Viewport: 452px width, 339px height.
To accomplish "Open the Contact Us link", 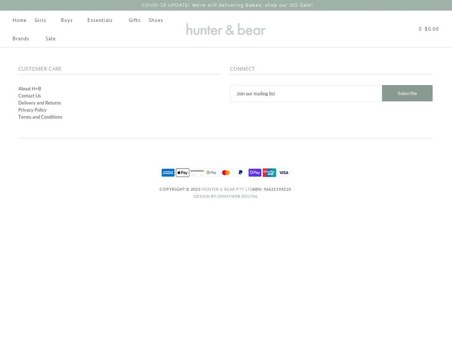I will 29,96.
